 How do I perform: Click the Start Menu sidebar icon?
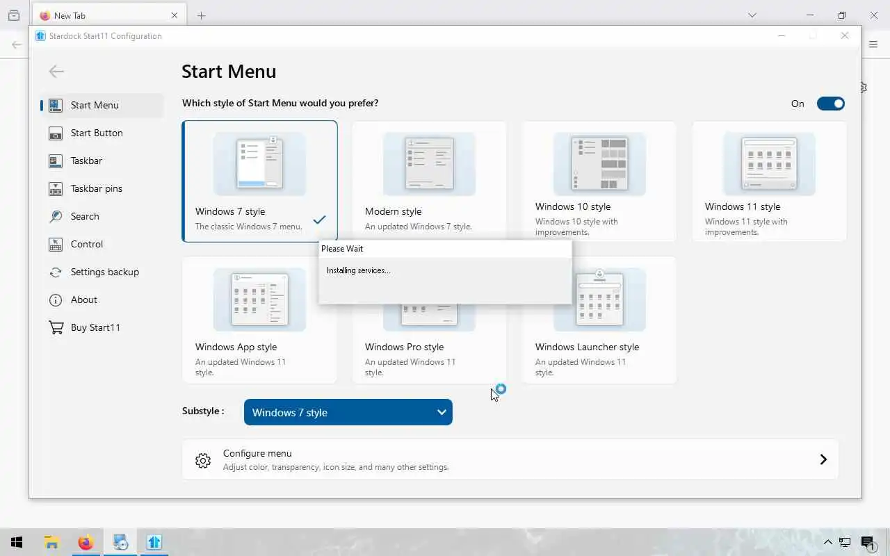56,105
